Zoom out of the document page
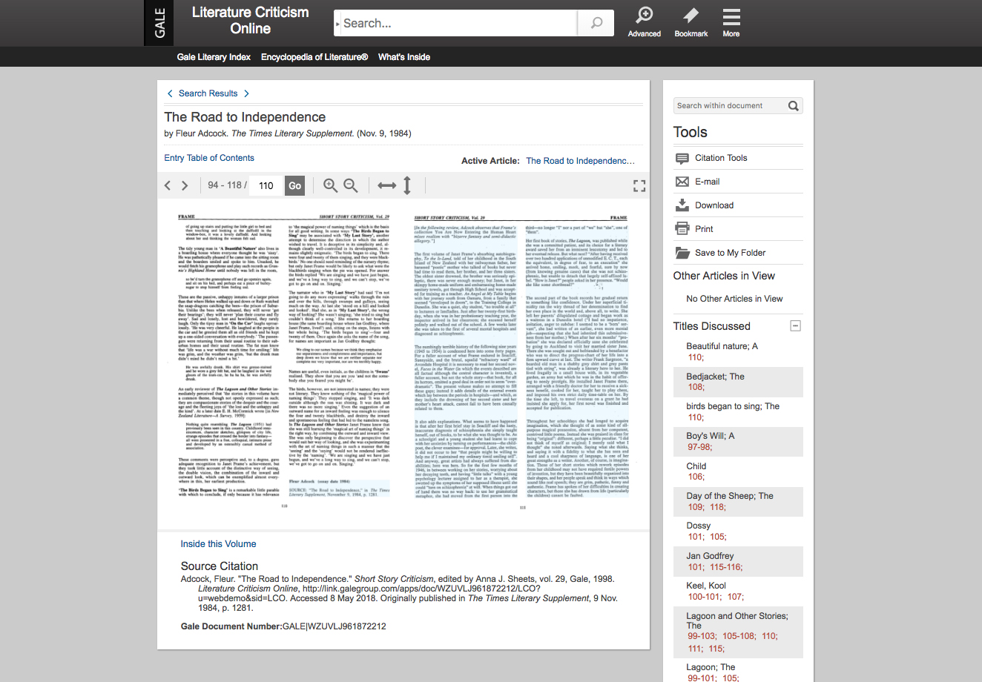The height and width of the screenshot is (682, 982). (x=351, y=185)
